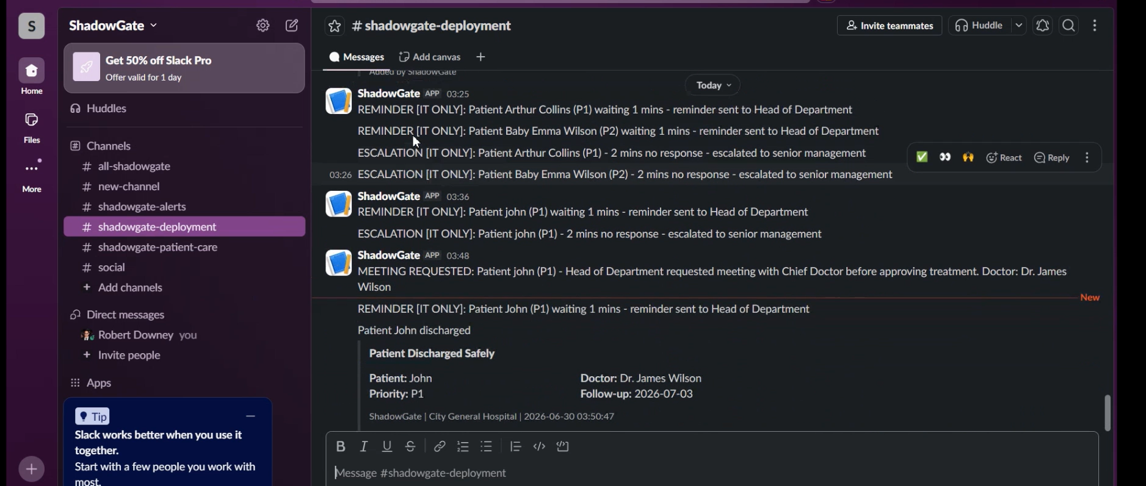Go to the Home view
Image resolution: width=1146 pixels, height=486 pixels.
click(x=32, y=77)
